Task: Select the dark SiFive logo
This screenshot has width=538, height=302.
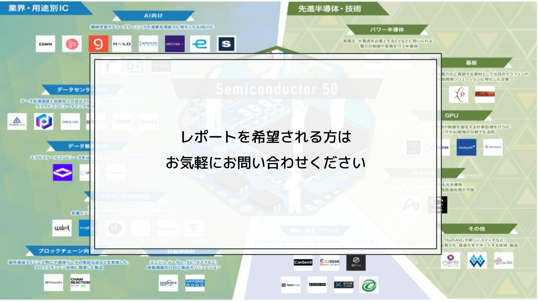Action: [x=356, y=262]
